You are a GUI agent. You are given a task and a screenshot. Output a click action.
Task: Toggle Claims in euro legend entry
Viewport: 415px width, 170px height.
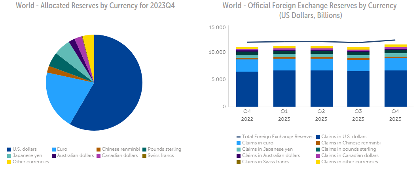point(258,143)
